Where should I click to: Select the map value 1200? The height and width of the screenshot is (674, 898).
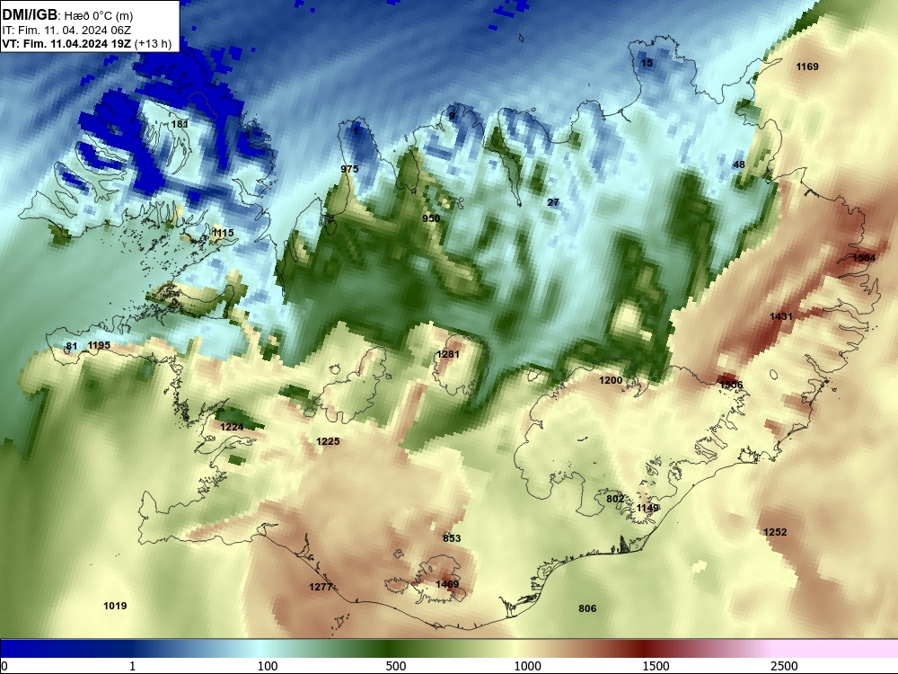[x=611, y=380]
